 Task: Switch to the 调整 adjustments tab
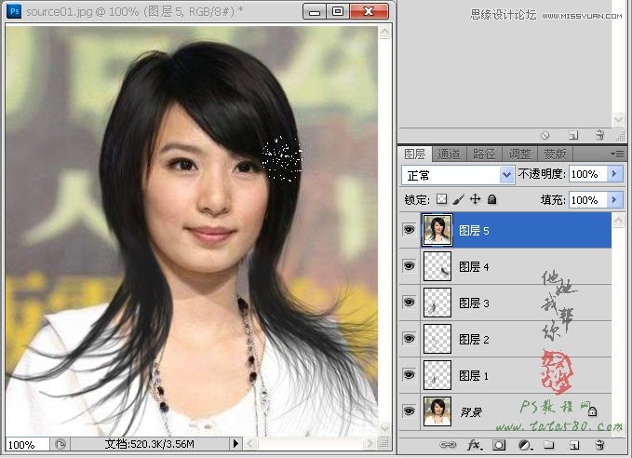[519, 154]
